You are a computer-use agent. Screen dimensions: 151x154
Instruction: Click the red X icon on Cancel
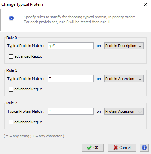pyautogui.click(x=116, y=148)
